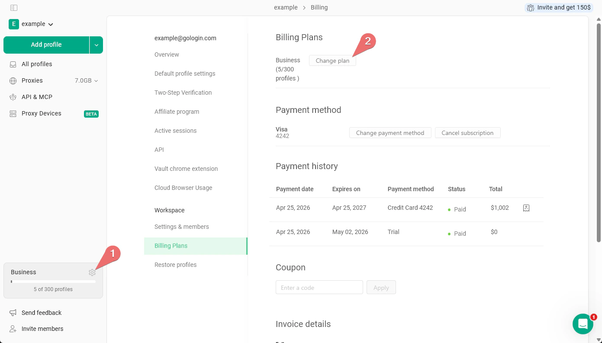The width and height of the screenshot is (602, 343).
Task: Open the Overview settings tab
Action: click(167, 54)
